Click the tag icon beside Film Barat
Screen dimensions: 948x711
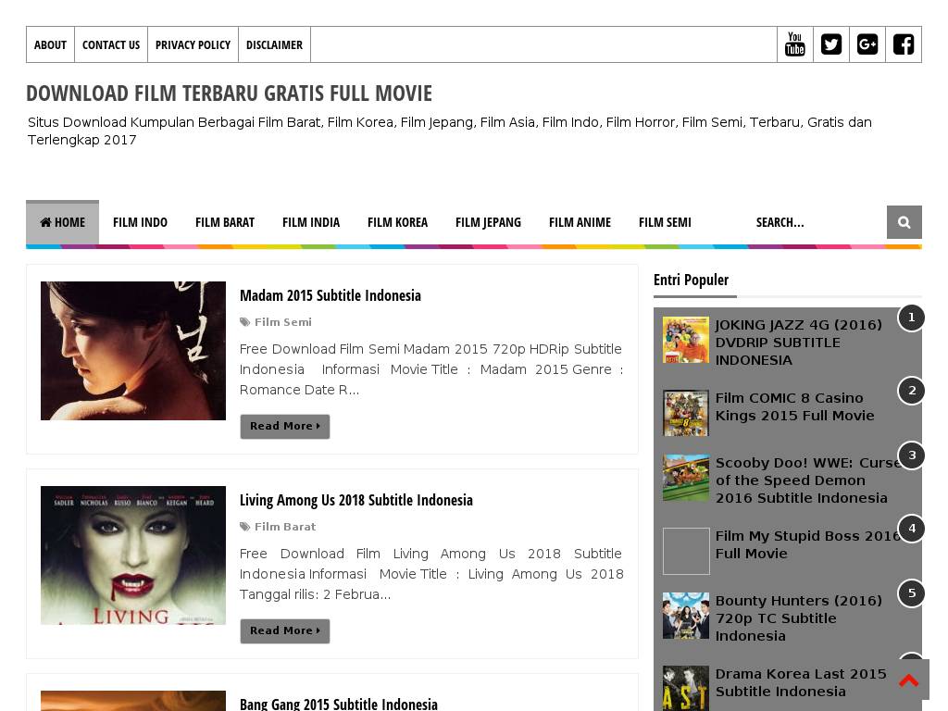point(244,527)
